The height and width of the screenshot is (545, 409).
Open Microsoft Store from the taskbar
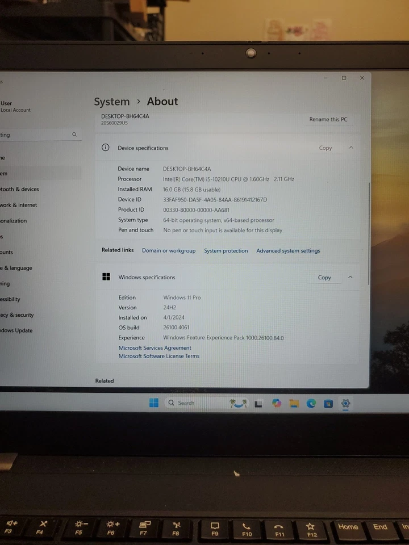pyautogui.click(x=328, y=404)
